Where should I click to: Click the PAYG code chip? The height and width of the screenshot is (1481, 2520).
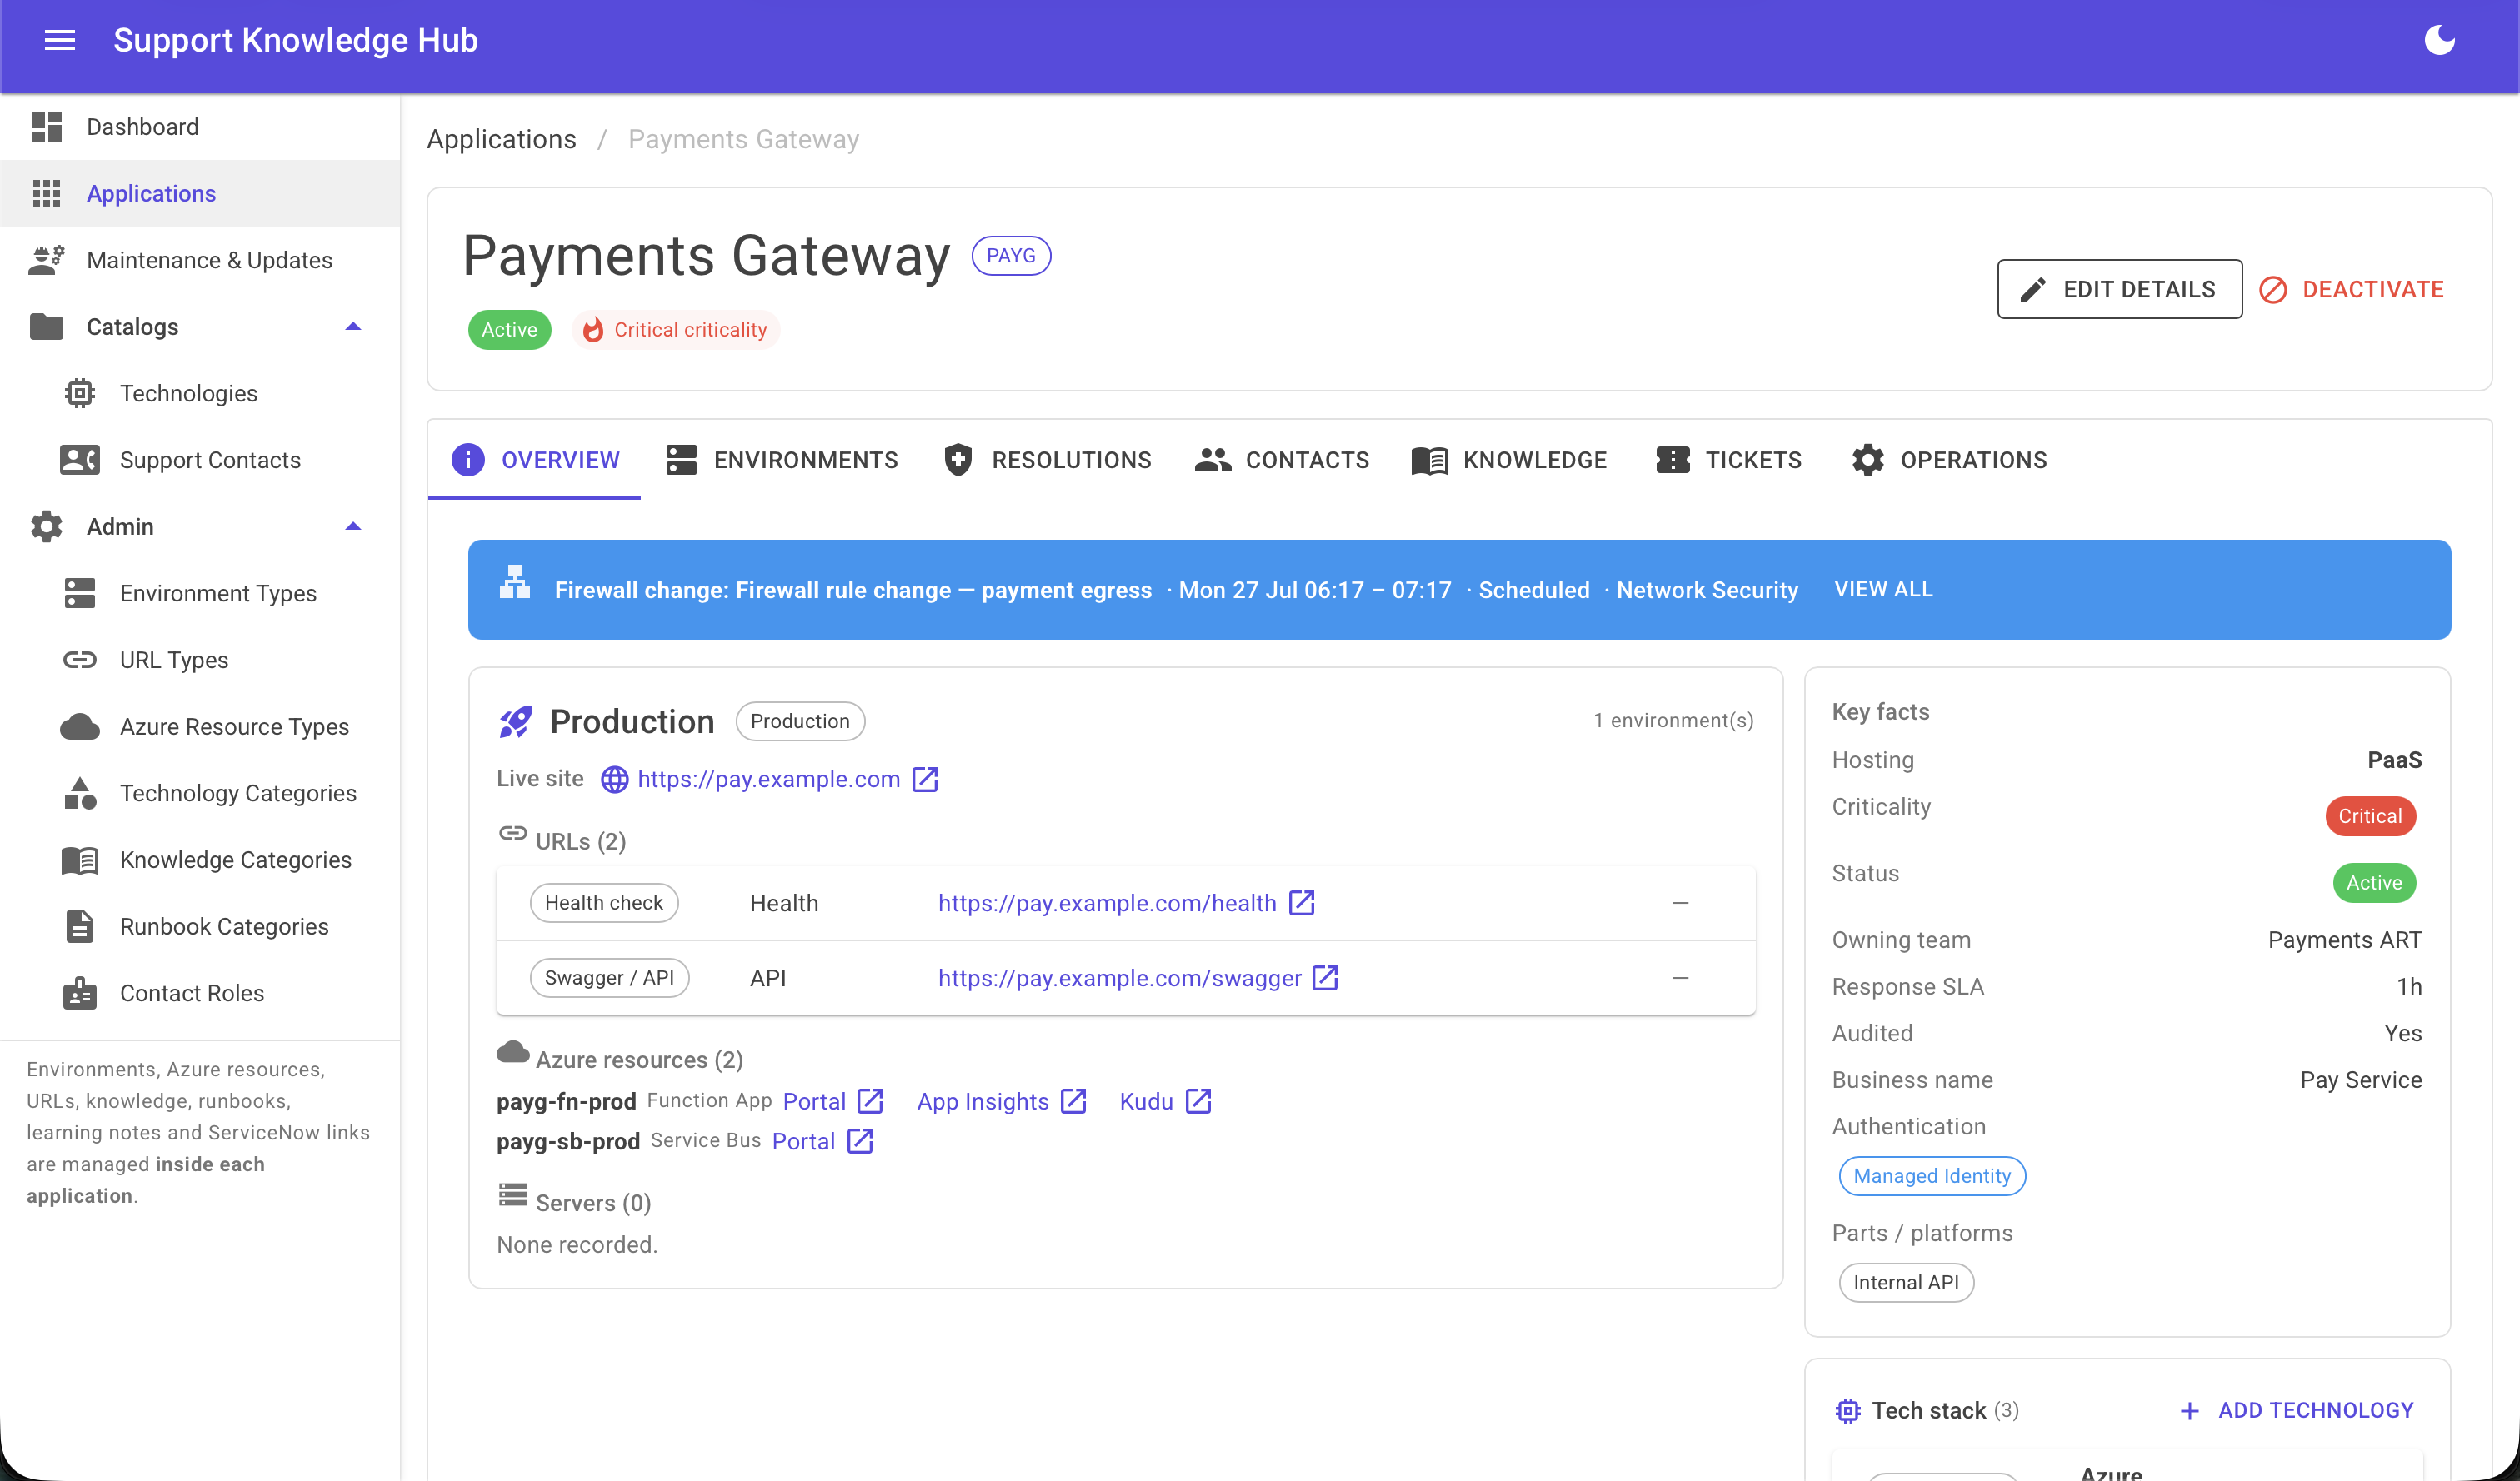pyautogui.click(x=1010, y=255)
